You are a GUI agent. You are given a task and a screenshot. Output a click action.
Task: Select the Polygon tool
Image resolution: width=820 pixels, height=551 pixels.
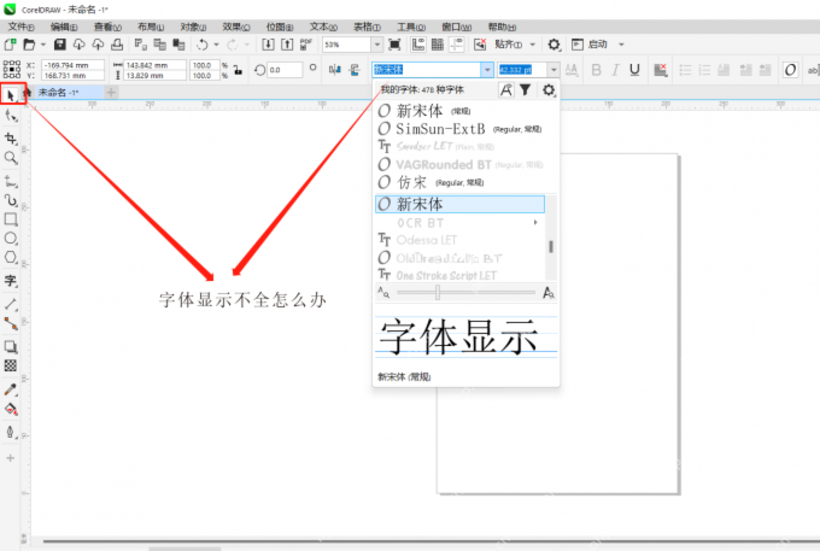coord(11,257)
